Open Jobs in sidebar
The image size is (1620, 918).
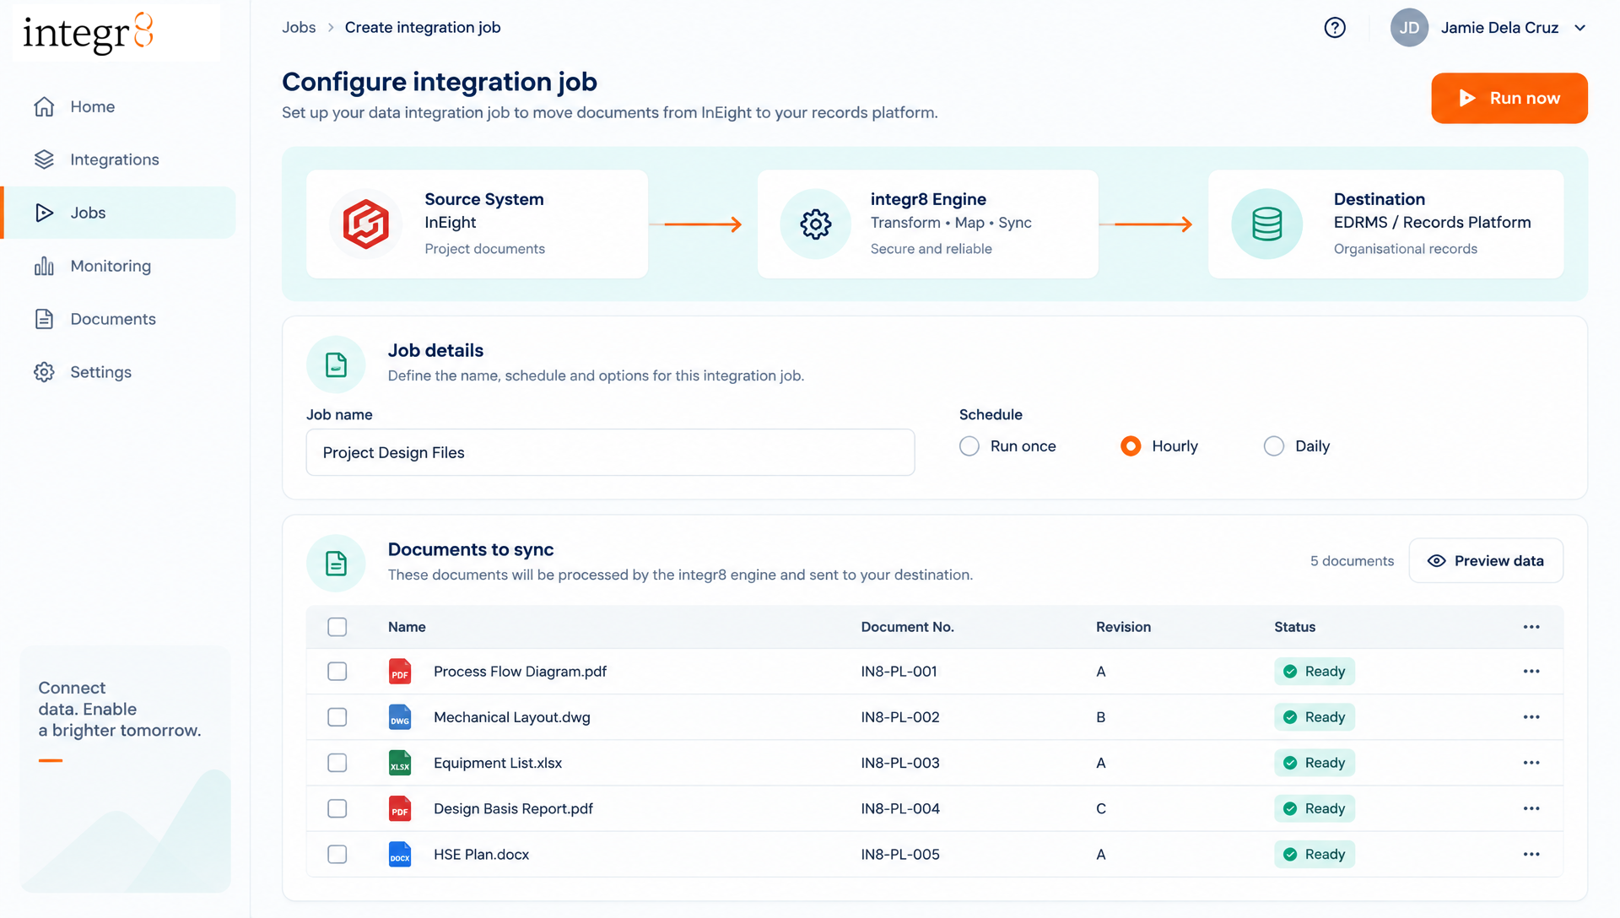click(x=120, y=213)
